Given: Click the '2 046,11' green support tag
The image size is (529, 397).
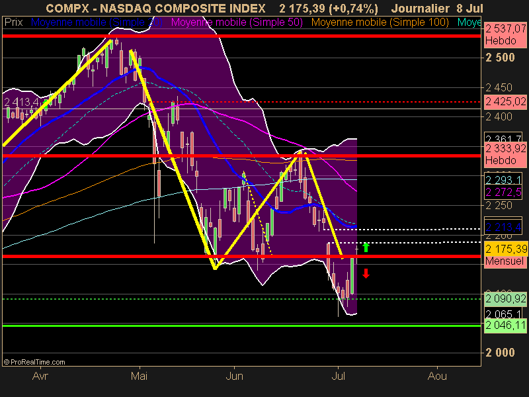Looking at the screenshot, I should click(505, 326).
